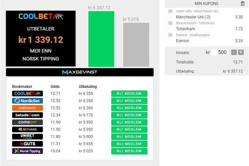
Task: Click the Min Kupong heading
Action: (x=207, y=4)
